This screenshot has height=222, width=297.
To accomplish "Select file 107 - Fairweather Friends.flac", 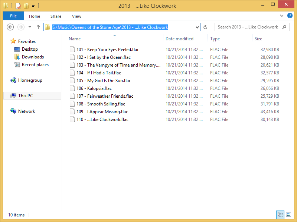I will click(105, 96).
